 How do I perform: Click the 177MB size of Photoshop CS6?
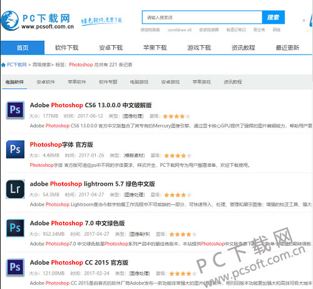pos(51,116)
